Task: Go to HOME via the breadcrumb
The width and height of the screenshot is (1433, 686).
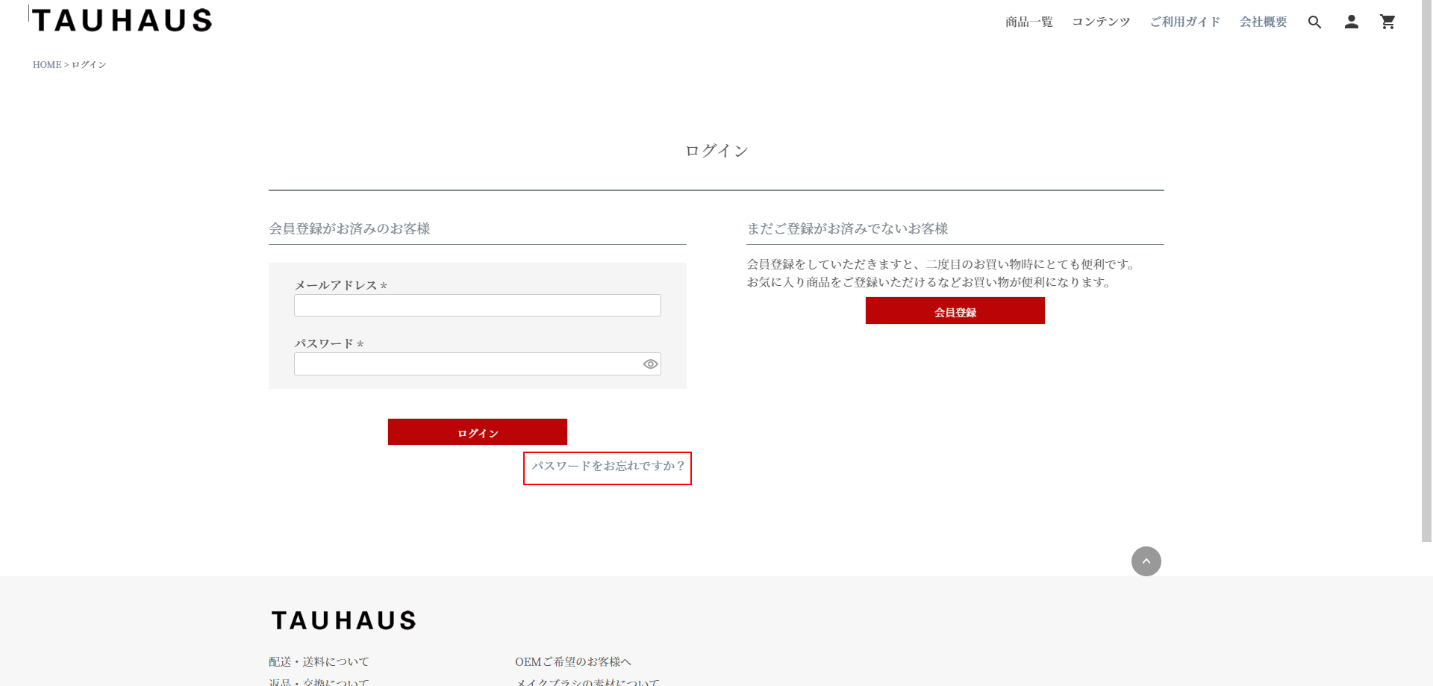Action: point(47,65)
